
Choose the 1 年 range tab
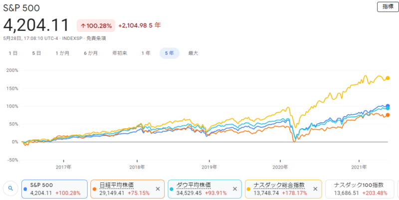pyautogui.click(x=146, y=53)
